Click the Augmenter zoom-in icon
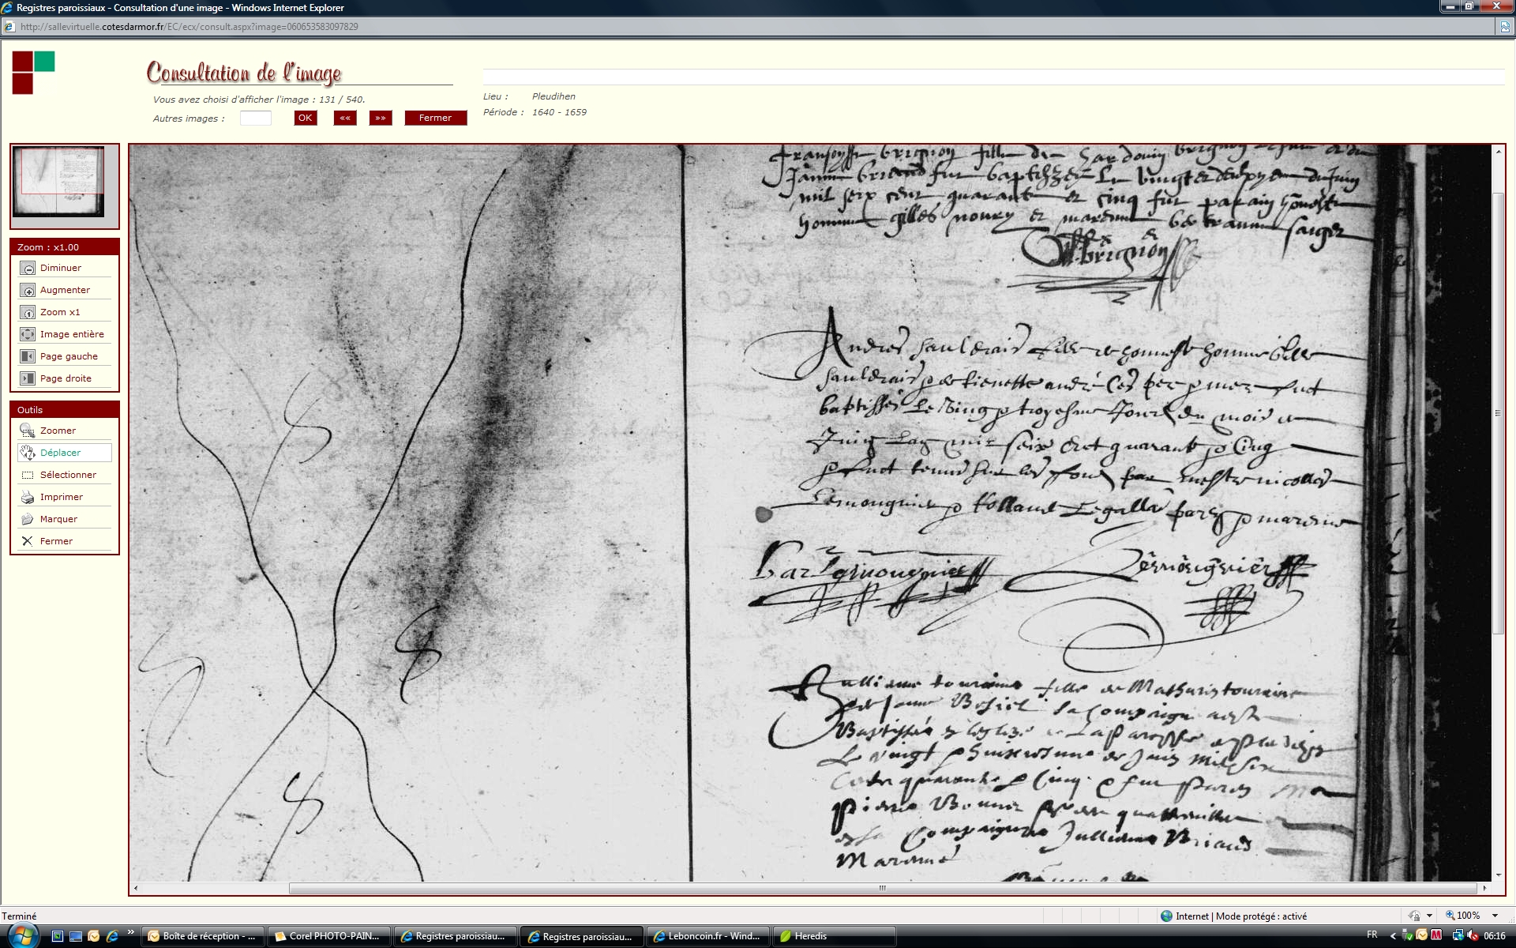The image size is (1516, 948). coord(28,291)
